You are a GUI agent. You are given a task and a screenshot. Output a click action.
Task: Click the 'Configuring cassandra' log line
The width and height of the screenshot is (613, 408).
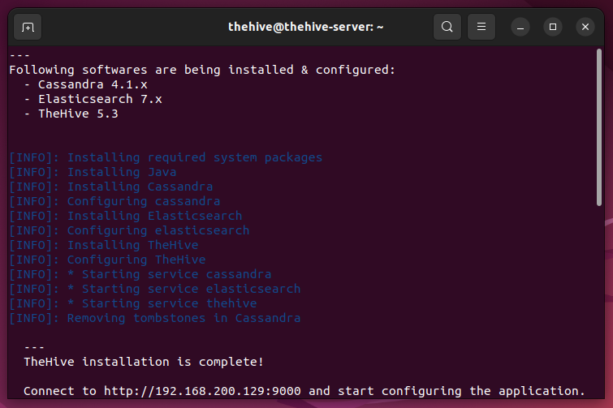click(x=114, y=201)
